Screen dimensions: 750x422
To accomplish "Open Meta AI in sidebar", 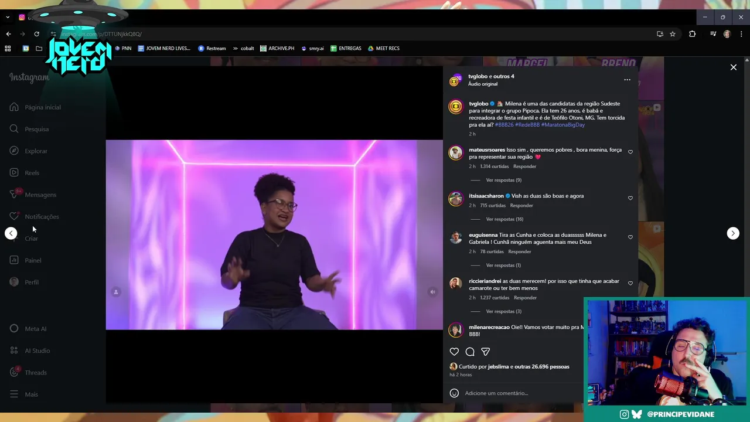I will [28, 329].
